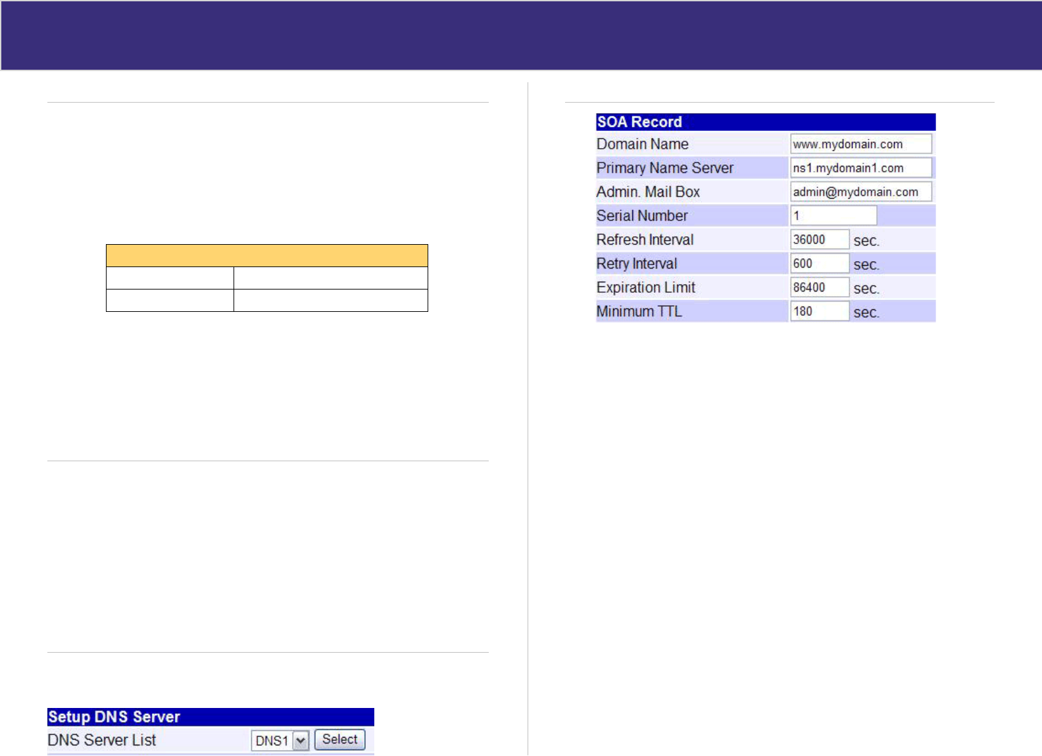Click the Minimum TTL label

click(639, 311)
